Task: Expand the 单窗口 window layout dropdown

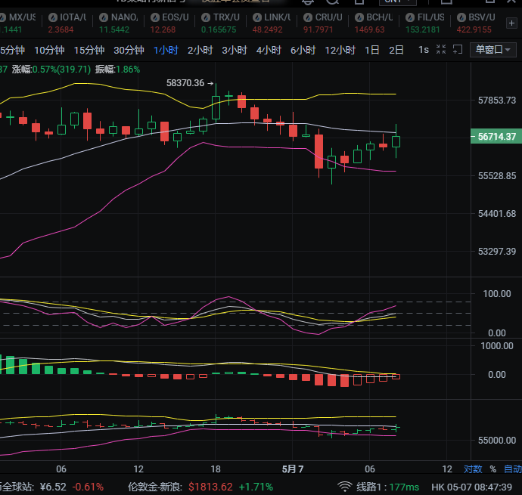Action: [x=492, y=50]
